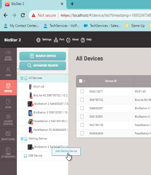Sort by the Device ID column header
Image resolution: width=151 pixels, height=175 pixels.
pyautogui.click(x=111, y=81)
